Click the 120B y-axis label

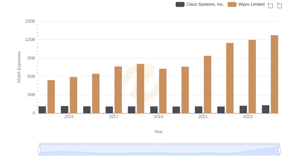coord(30,39)
